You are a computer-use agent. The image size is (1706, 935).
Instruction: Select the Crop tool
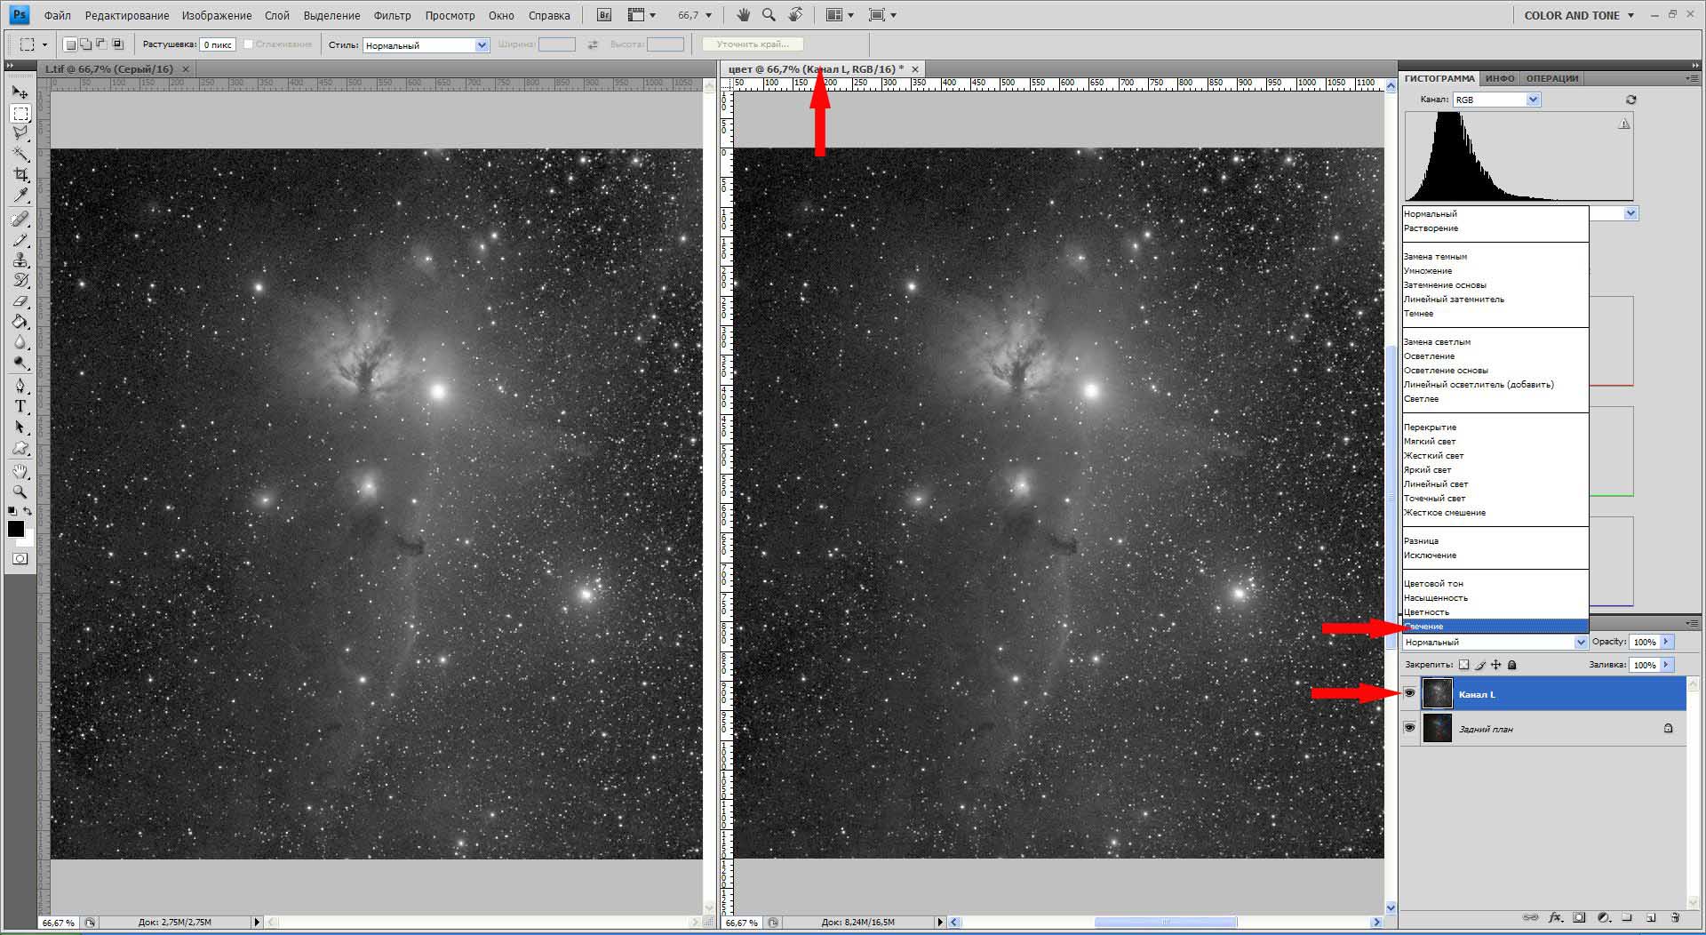pyautogui.click(x=20, y=175)
